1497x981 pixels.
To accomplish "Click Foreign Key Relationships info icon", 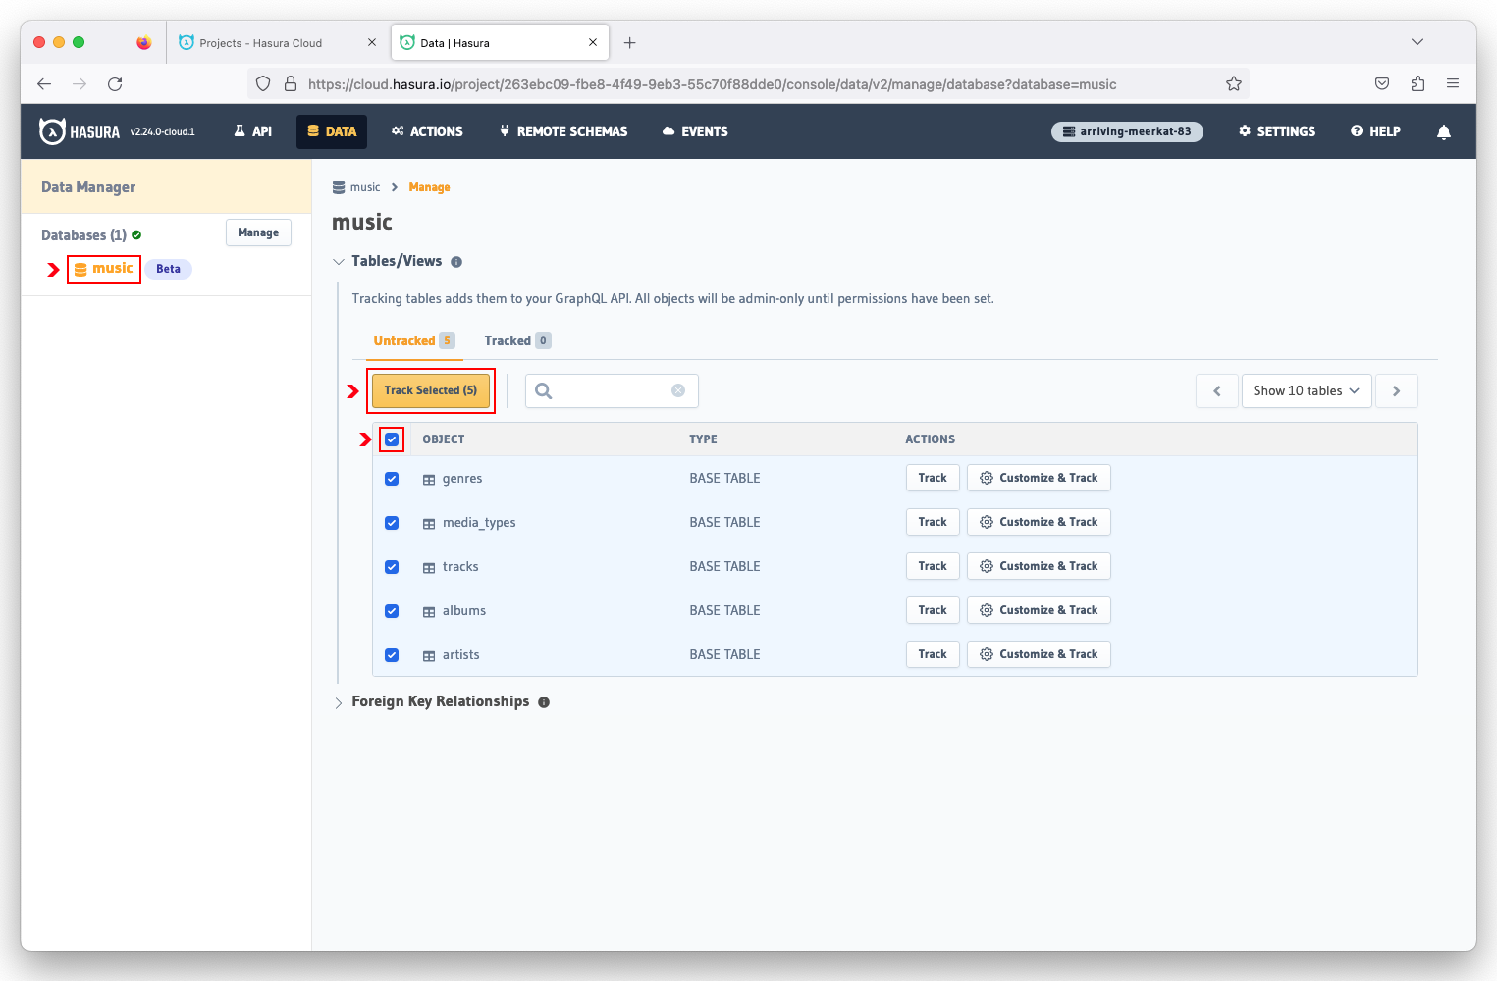I will point(544,702).
